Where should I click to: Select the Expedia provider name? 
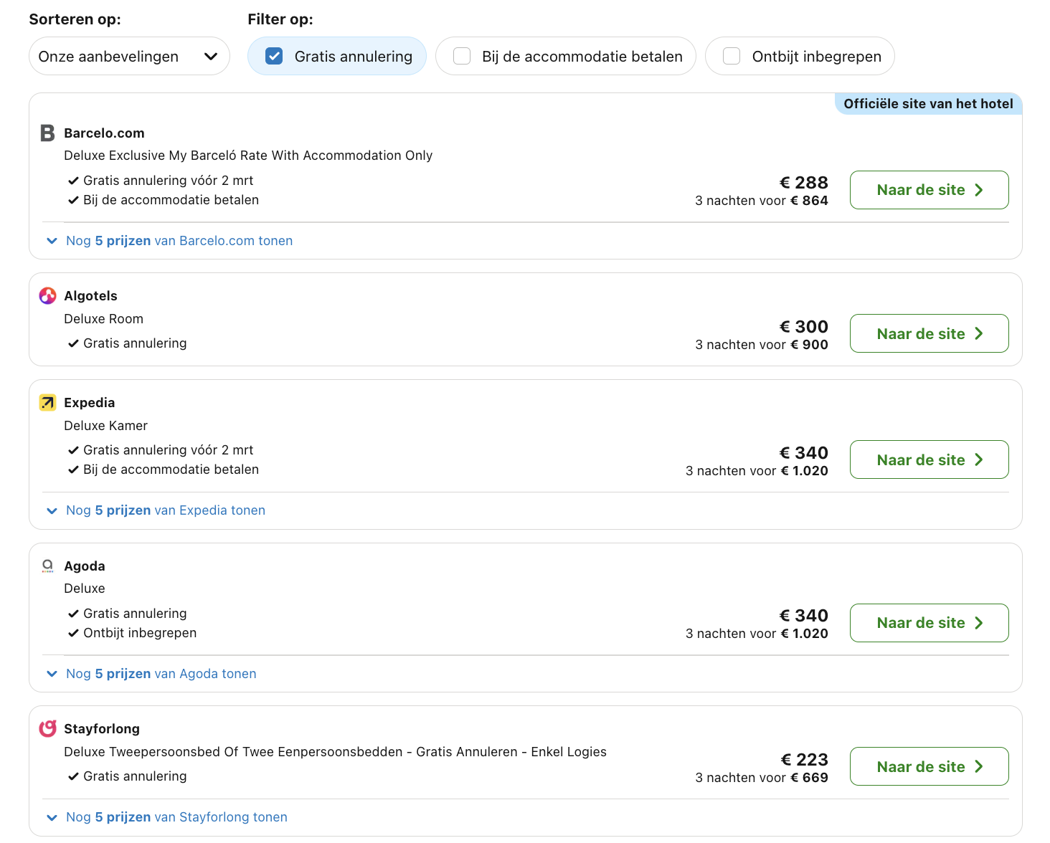89,402
